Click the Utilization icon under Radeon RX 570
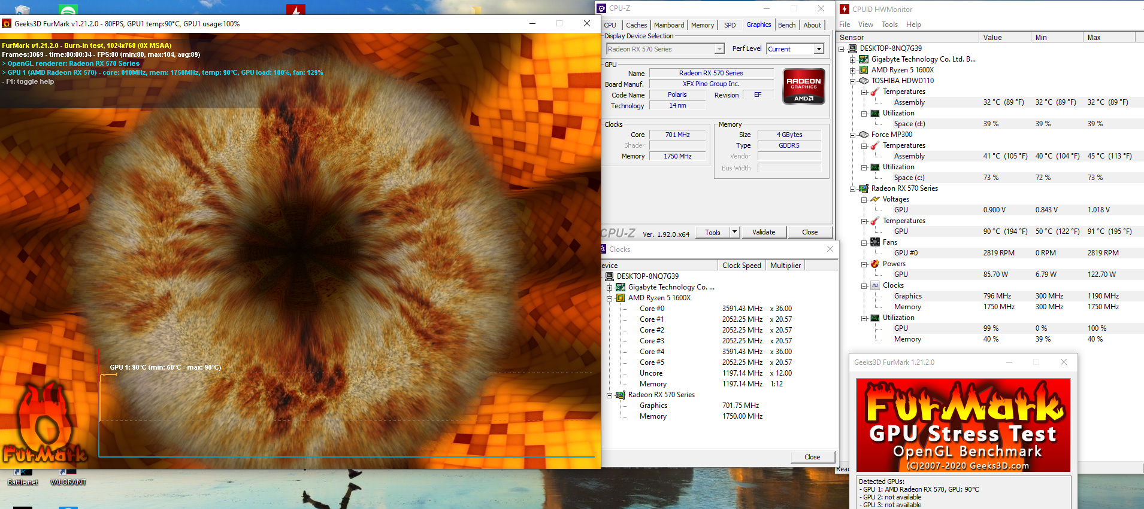This screenshot has height=509, width=1144. (875, 318)
